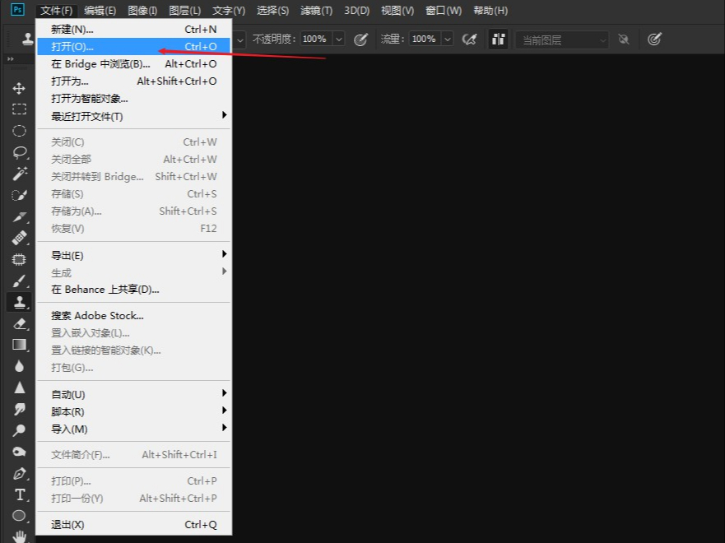
Task: Select the Move tool
Action: 19,88
